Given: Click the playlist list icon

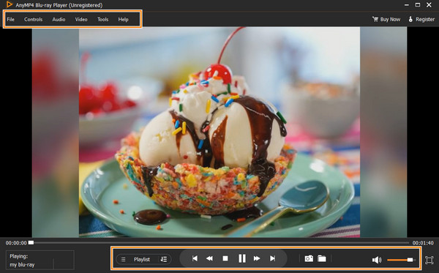Looking at the screenshot, I should [x=123, y=259].
